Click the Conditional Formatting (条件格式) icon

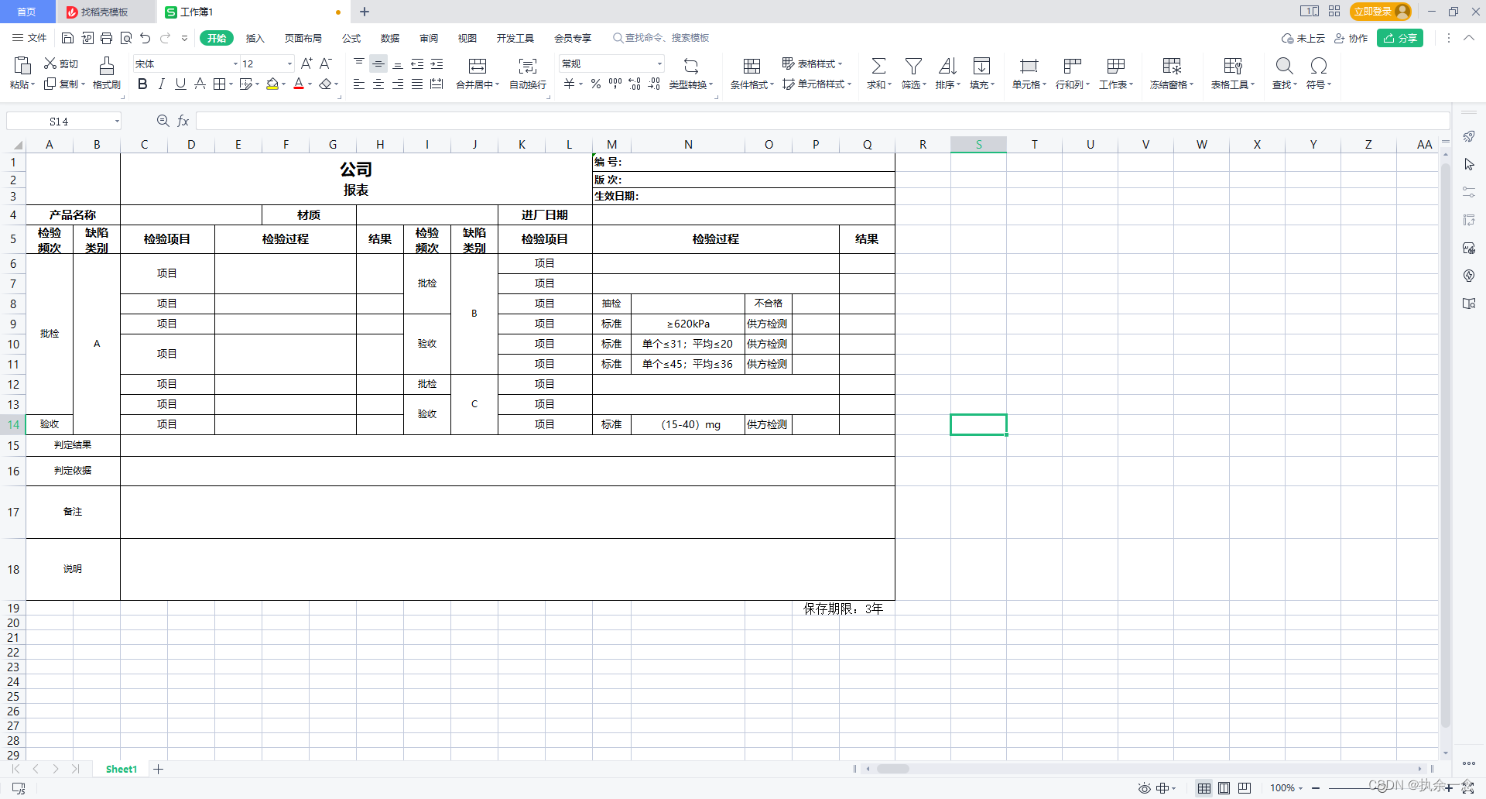[x=752, y=66]
